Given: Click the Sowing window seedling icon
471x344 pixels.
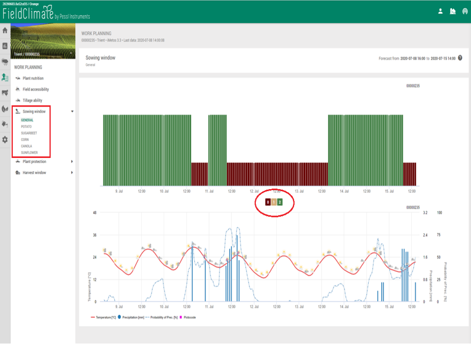Looking at the screenshot, I should [x=18, y=112].
